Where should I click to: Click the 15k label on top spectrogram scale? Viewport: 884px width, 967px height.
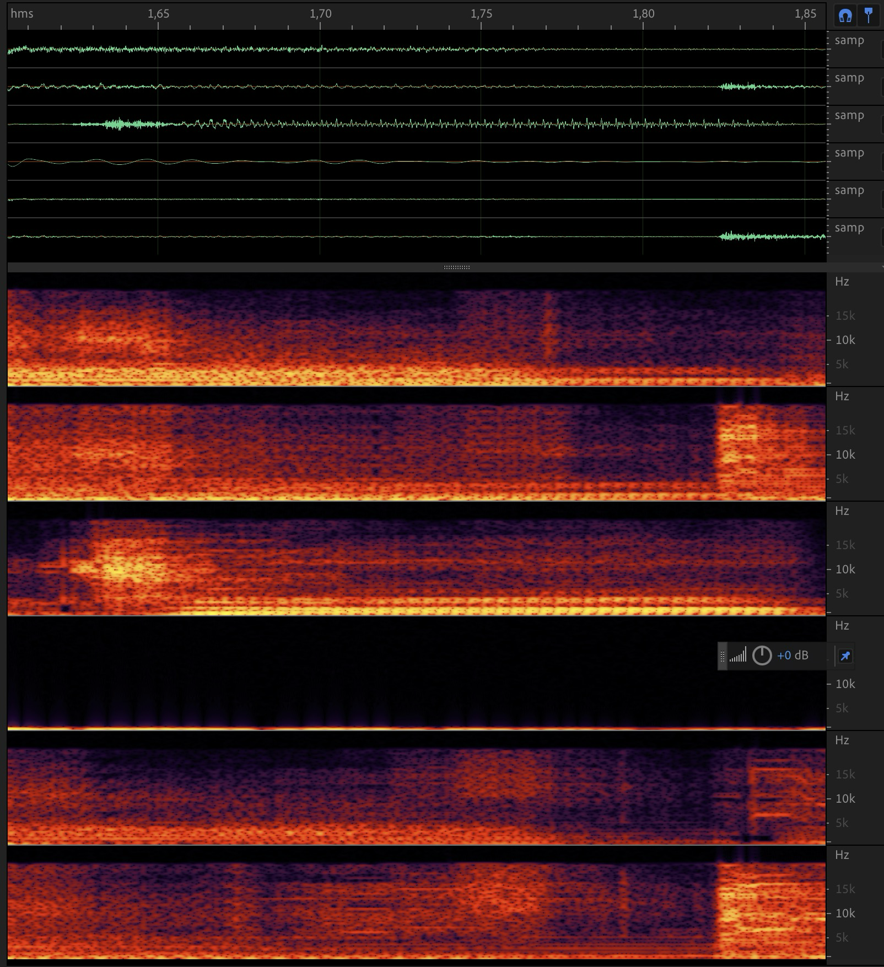tap(845, 316)
